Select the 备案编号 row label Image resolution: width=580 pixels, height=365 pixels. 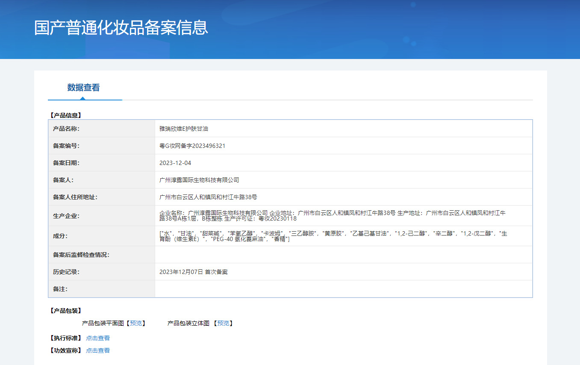click(66, 146)
